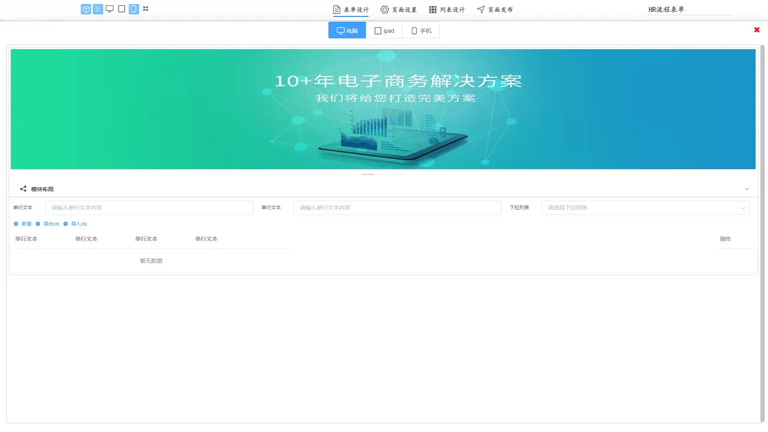Click the collapse fullscreen arrows icon
Viewport: 768px width, 432px height.
pos(146,9)
